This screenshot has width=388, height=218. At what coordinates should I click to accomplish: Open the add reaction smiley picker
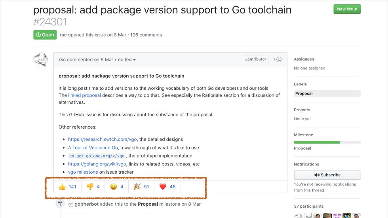click(278, 59)
